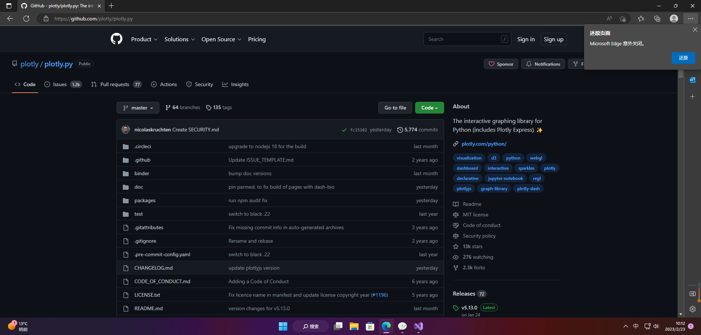
Task: Open MIT license link
Action: coord(475,215)
